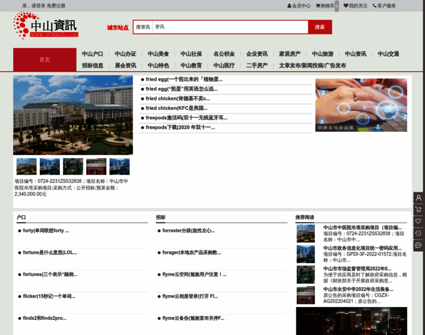425x335 pixels.
Task: Open the flyme云空间 article link
Action: pos(195,274)
